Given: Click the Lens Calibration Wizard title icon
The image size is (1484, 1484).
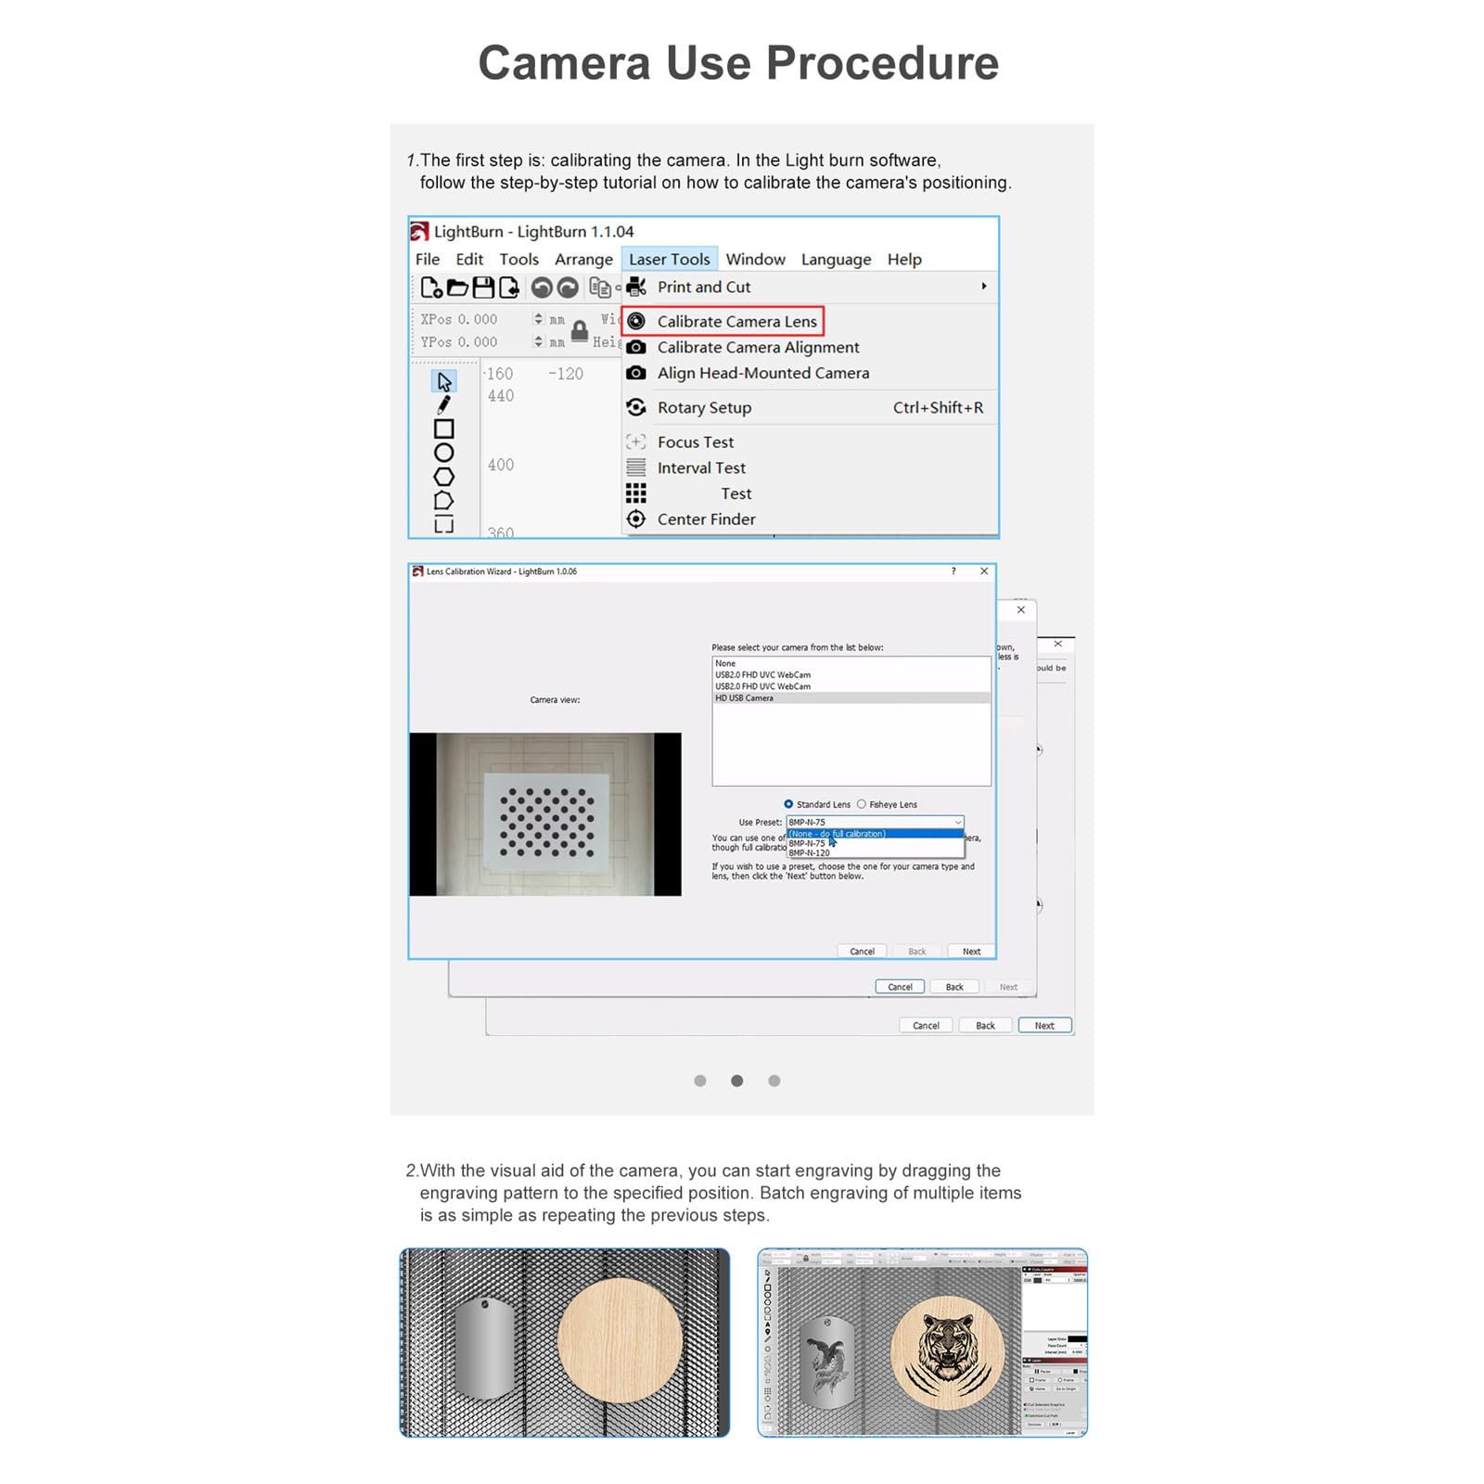Looking at the screenshot, I should [418, 571].
